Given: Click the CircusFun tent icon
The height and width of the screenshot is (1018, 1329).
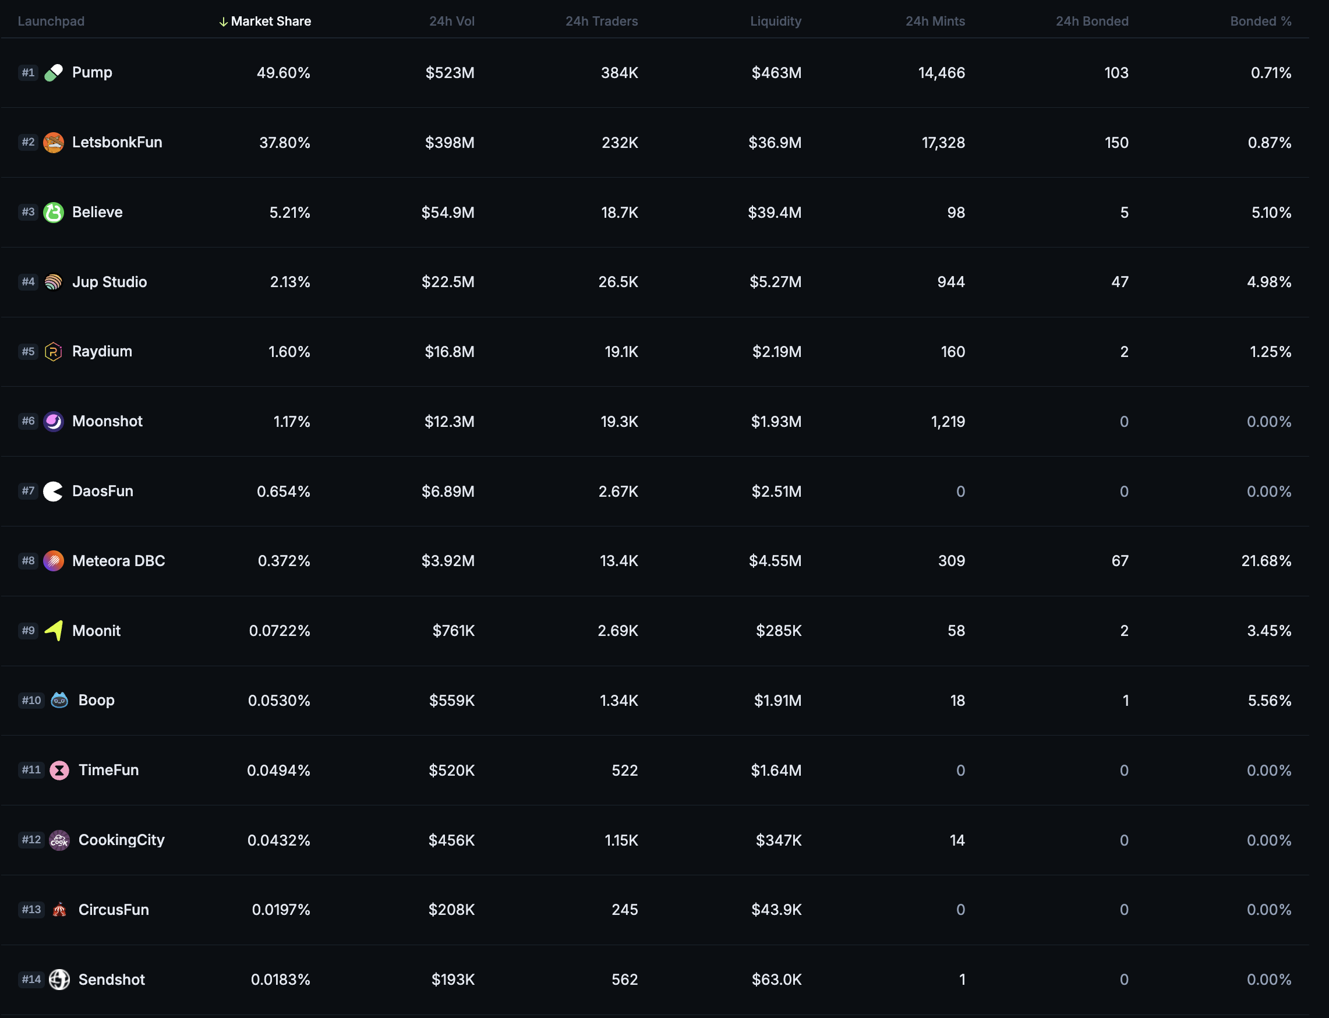Looking at the screenshot, I should coord(59,910).
